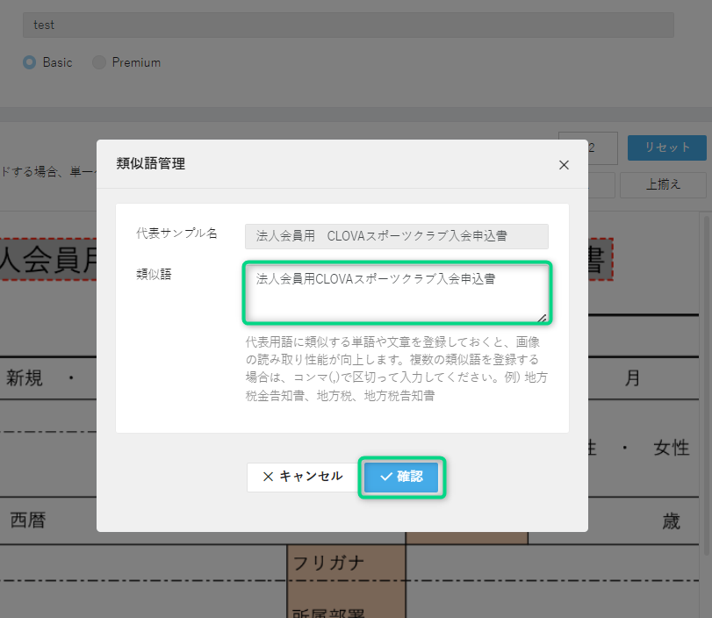Select the Premium radio option
The image size is (712, 618).
click(99, 62)
